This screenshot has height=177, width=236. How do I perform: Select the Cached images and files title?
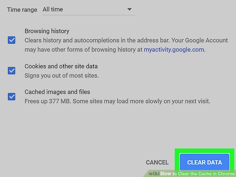click(x=57, y=92)
